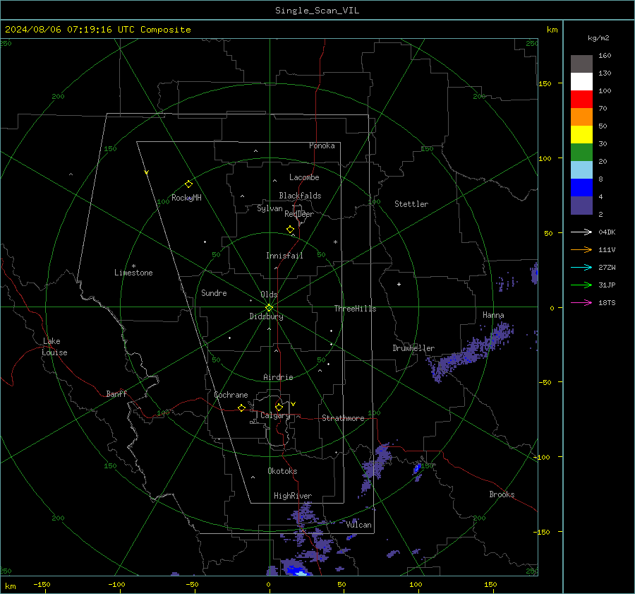The height and width of the screenshot is (594, 635).
Task: Click the white 100-130 legend swatch
Action: [x=581, y=81]
